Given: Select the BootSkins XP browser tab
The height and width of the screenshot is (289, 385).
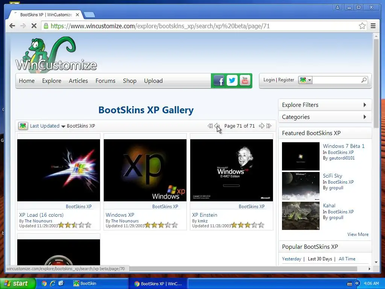Looking at the screenshot, I should [x=45, y=15].
